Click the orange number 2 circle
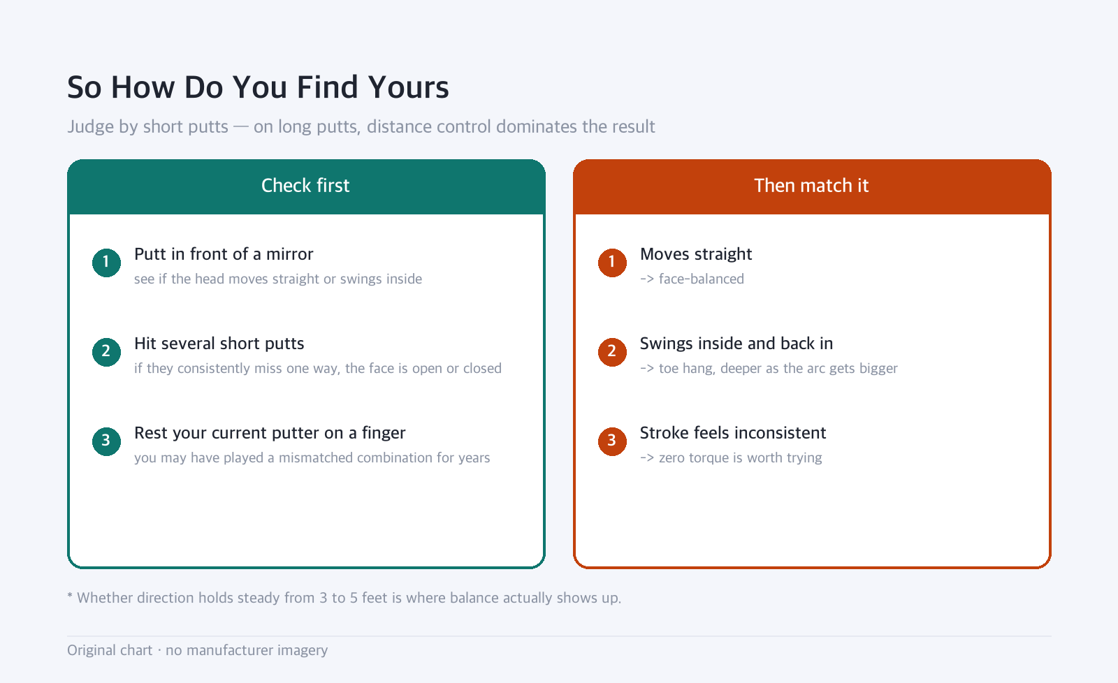1118x683 pixels. 612,352
